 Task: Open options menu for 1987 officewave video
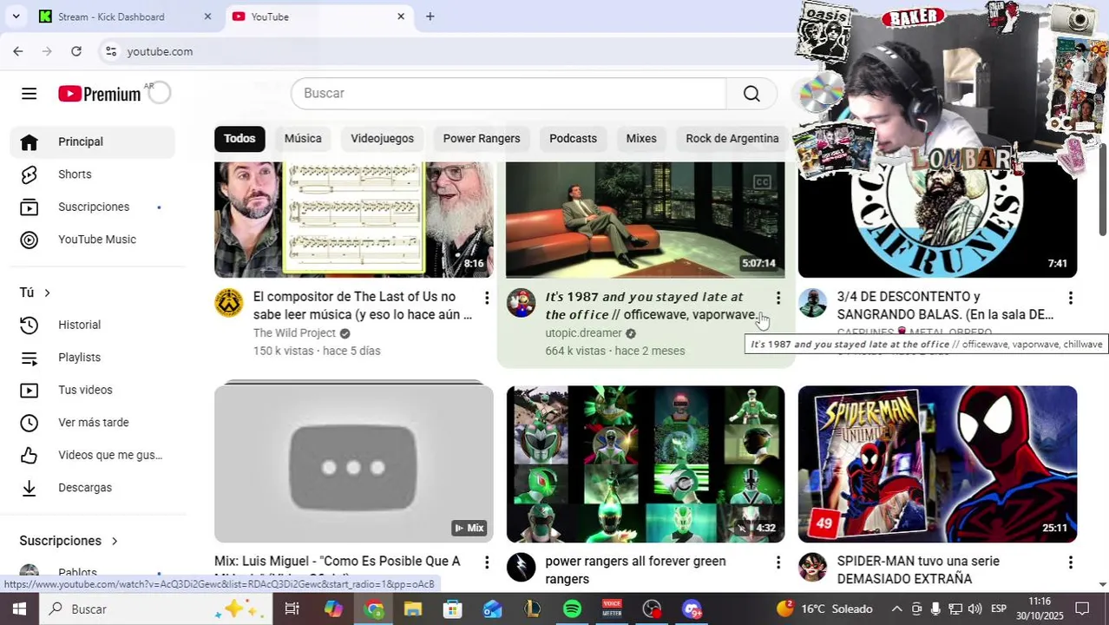[x=778, y=299]
